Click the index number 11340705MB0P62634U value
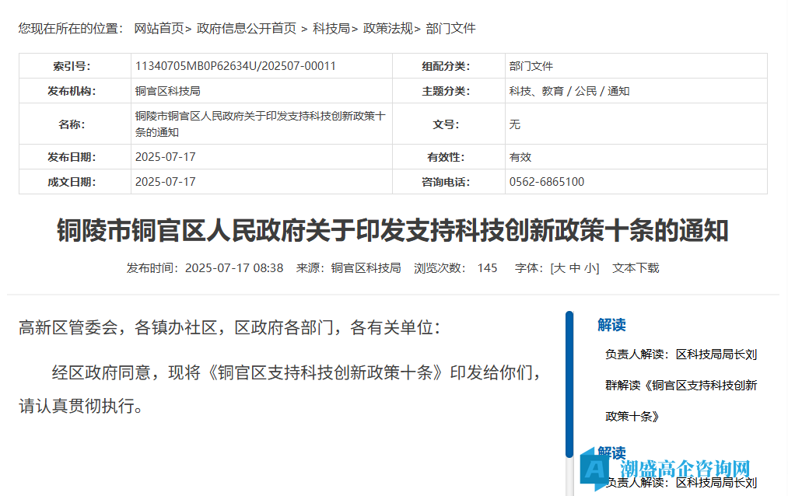788x496 pixels. [x=235, y=66]
